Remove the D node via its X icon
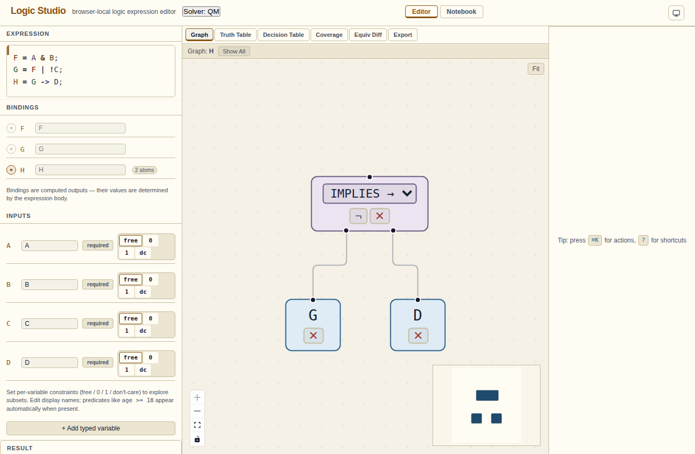 coord(418,335)
